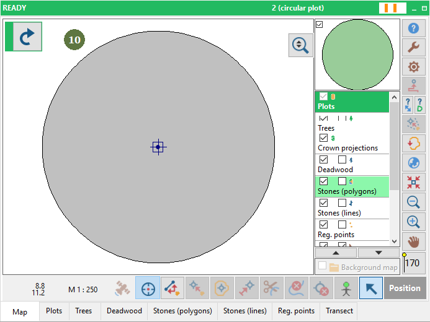This screenshot has width=430, height=322.
Task: Open the Transect tab
Action: click(x=339, y=311)
